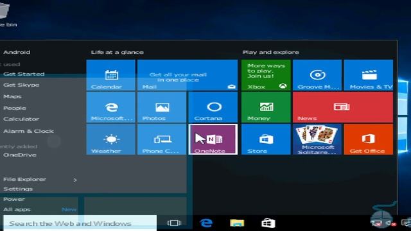Viewport: 411px width, 231px height.
Task: Open the Store tile
Action: [x=266, y=139]
